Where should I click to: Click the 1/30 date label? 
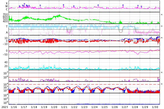155,107
